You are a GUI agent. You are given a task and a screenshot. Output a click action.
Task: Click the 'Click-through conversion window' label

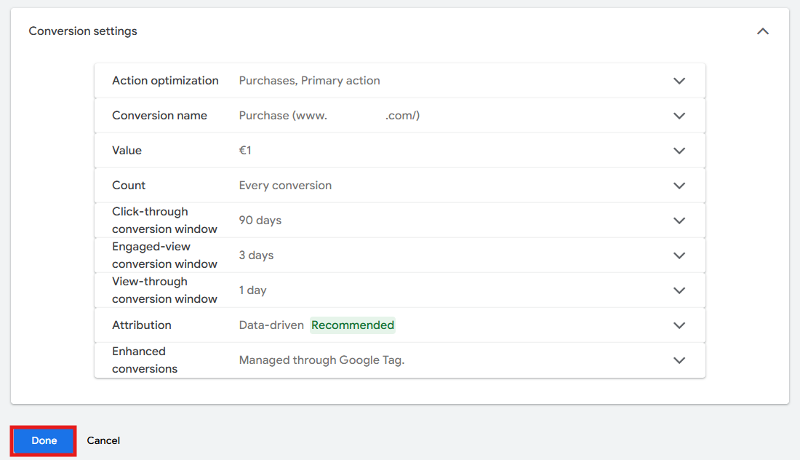164,220
